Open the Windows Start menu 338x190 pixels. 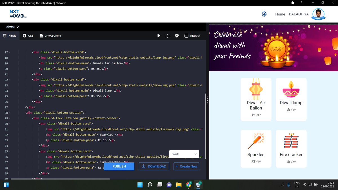[x=140, y=185]
